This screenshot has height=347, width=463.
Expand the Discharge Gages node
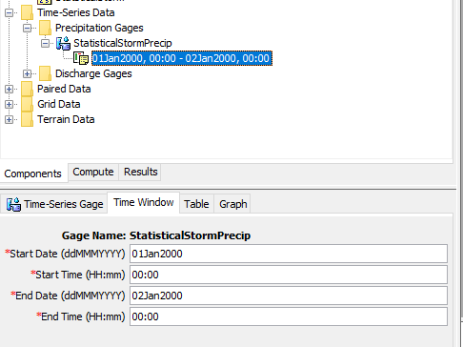click(27, 73)
